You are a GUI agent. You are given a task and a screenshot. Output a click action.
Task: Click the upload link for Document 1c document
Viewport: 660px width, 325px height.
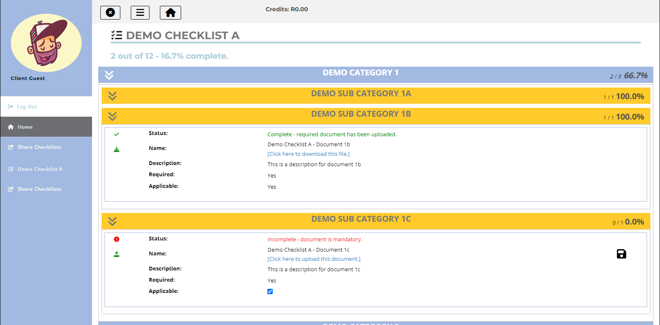coord(314,259)
